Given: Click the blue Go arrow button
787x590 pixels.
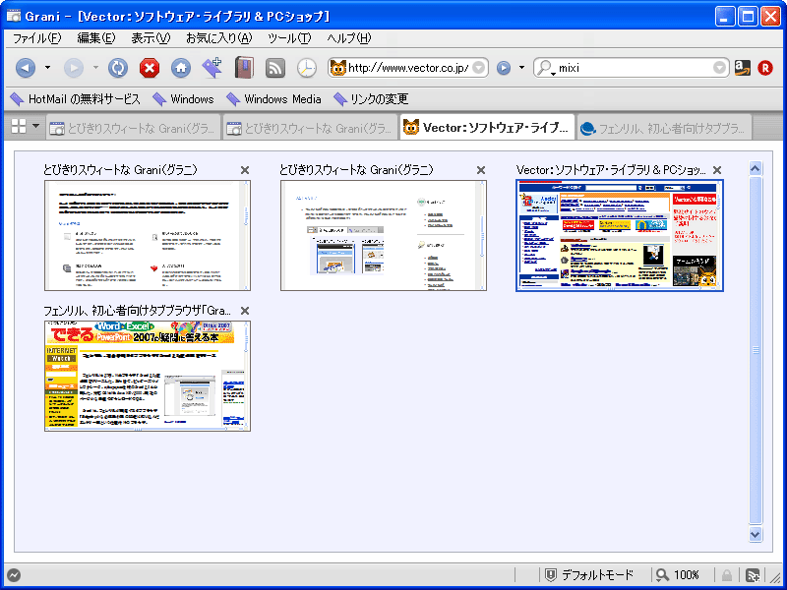Looking at the screenshot, I should (504, 68).
